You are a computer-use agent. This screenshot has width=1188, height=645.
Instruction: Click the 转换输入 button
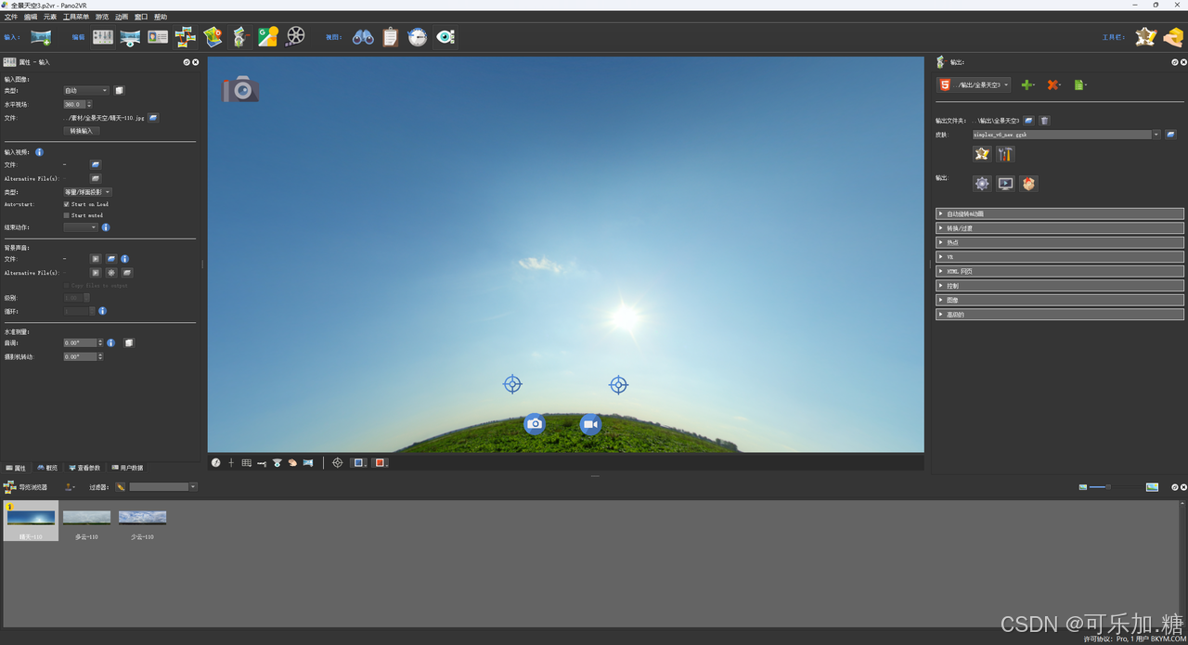pyautogui.click(x=82, y=131)
